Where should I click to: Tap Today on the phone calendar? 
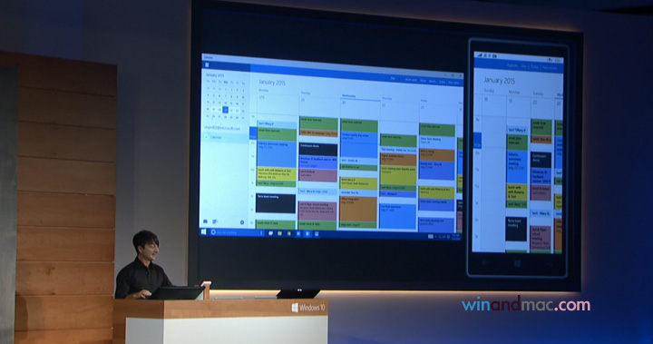tap(534, 66)
